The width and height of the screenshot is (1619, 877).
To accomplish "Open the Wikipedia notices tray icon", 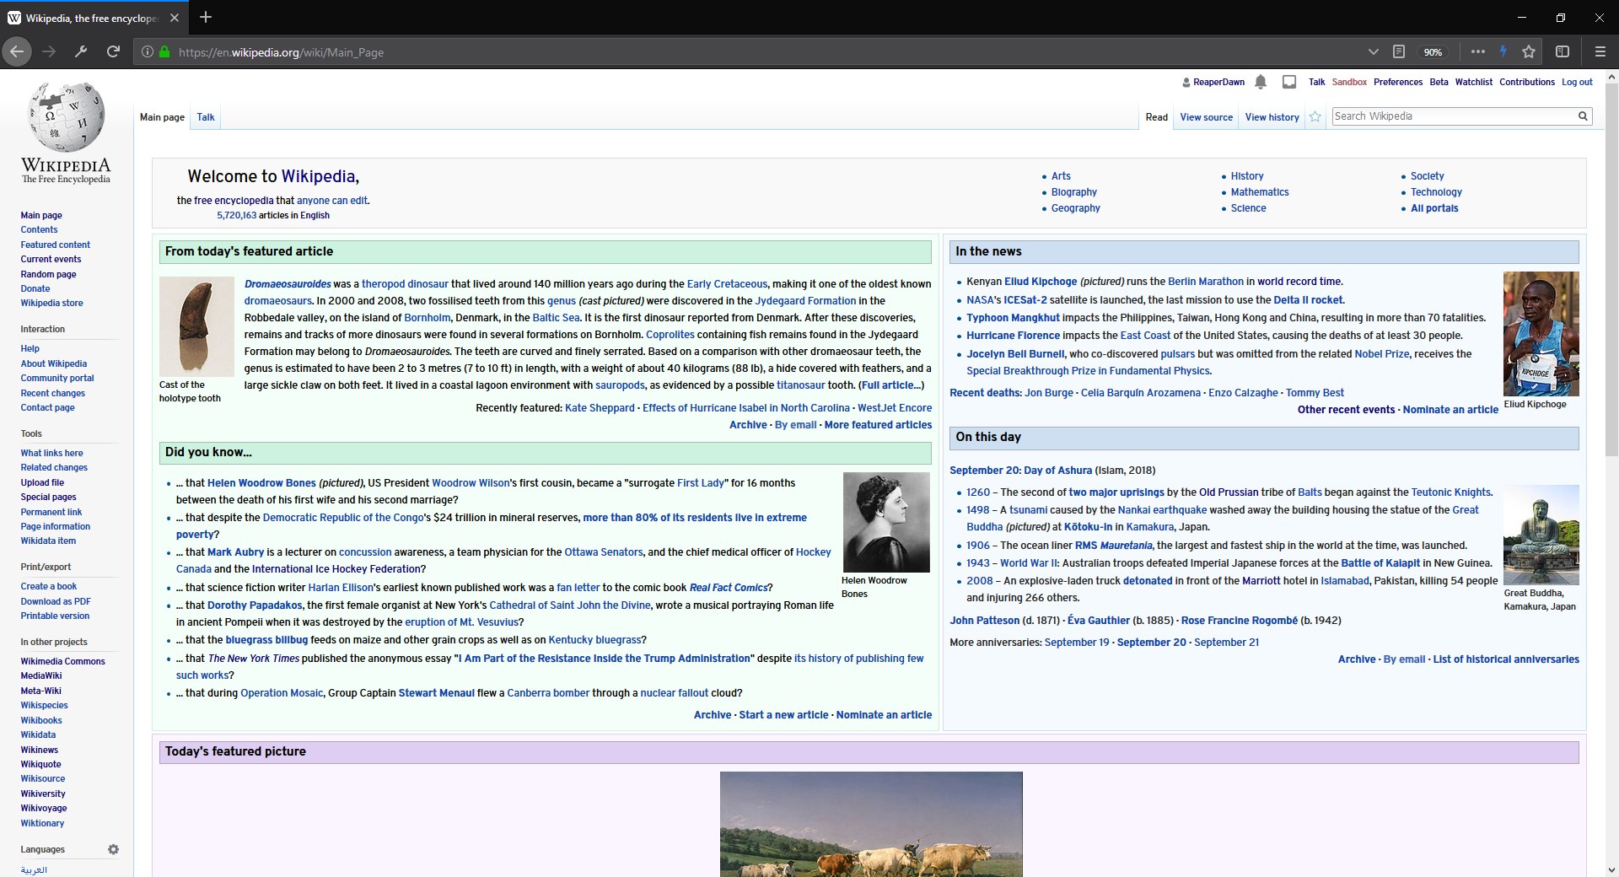I will point(1289,82).
